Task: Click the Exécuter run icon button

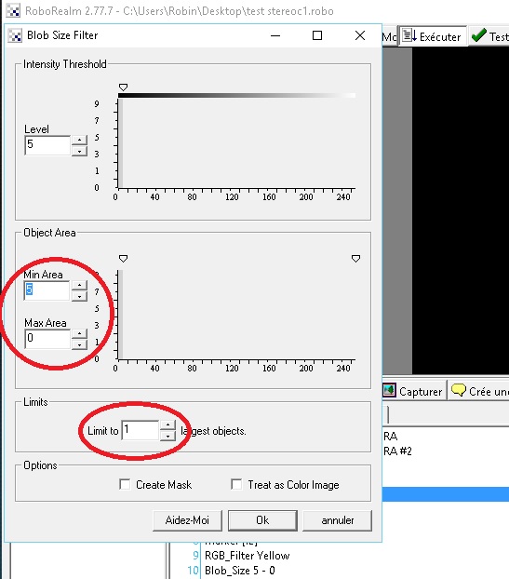Action: pyautogui.click(x=409, y=36)
